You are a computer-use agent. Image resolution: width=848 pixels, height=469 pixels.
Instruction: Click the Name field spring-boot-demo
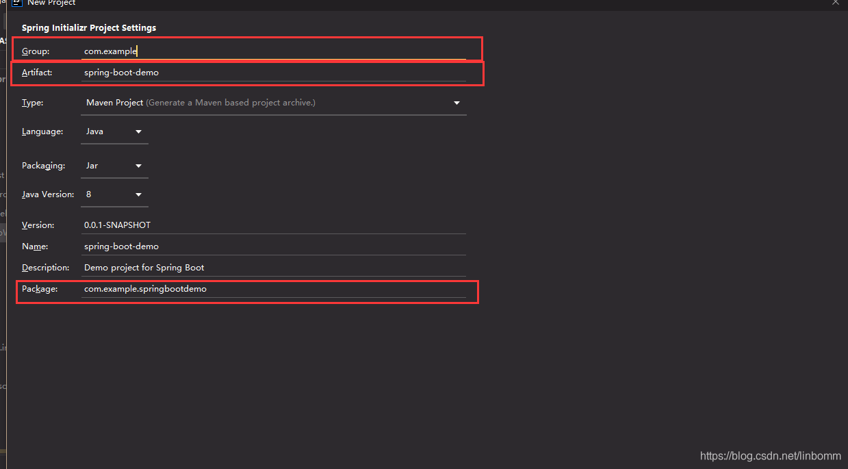pos(273,246)
